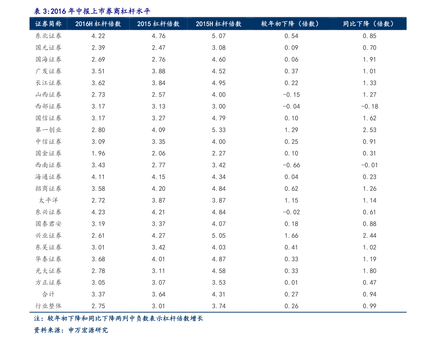Click the 2015杠杆倍数 header cell

pos(158,24)
